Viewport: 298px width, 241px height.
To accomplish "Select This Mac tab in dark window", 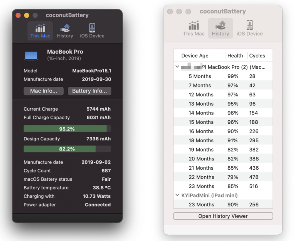I will (40, 31).
